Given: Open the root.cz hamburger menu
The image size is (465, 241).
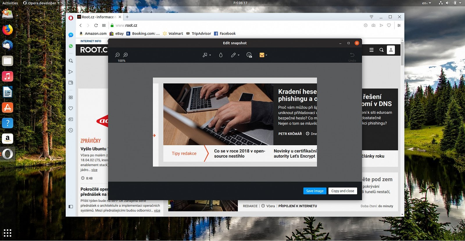Looking at the screenshot, I should 371,50.
